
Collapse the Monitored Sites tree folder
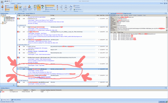tap(1, 16)
